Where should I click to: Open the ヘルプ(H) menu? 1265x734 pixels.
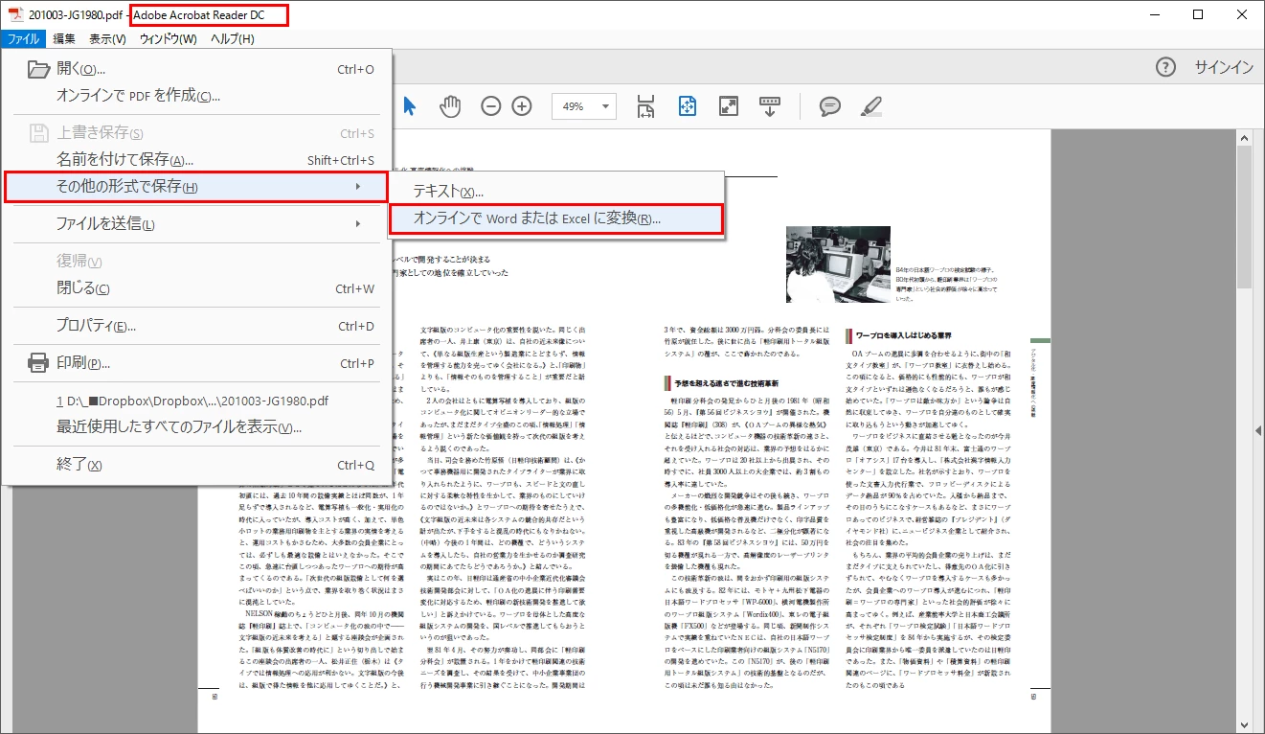[233, 39]
